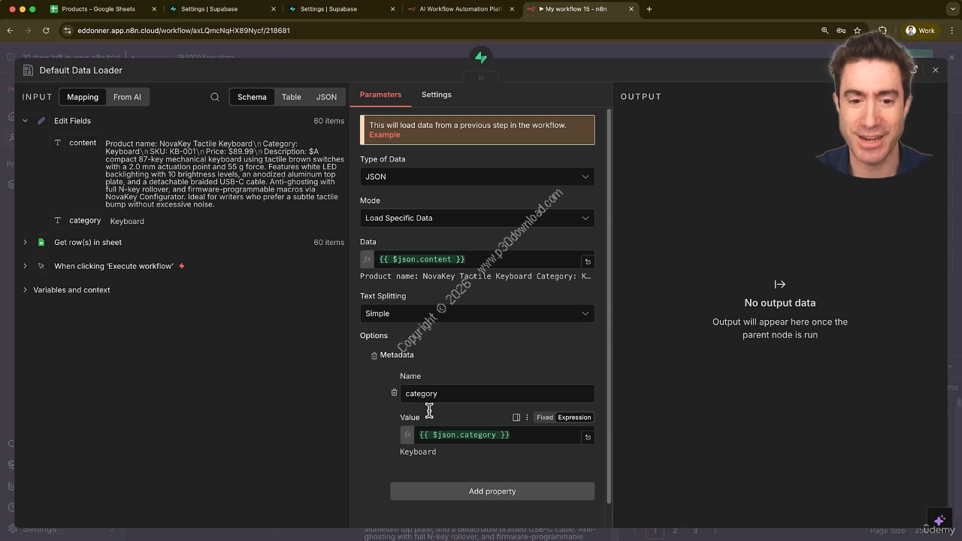962x541 pixels.
Task: Open the Products - Google Sheets browser tab
Action: tap(98, 9)
